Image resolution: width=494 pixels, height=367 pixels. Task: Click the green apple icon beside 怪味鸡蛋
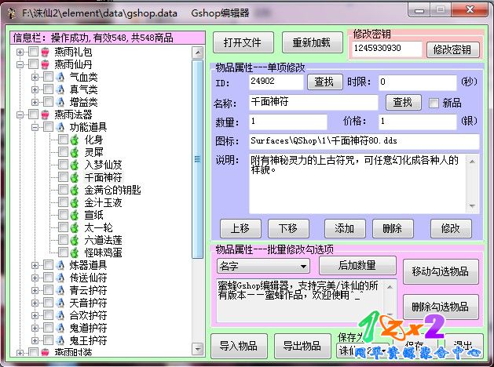75,253
